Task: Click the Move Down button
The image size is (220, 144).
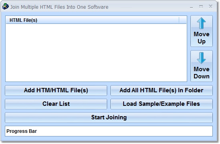Action: (x=202, y=66)
